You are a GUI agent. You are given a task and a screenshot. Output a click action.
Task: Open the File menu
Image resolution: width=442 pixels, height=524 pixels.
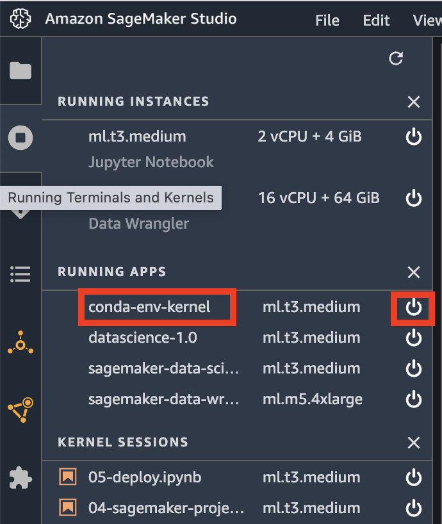[327, 20]
